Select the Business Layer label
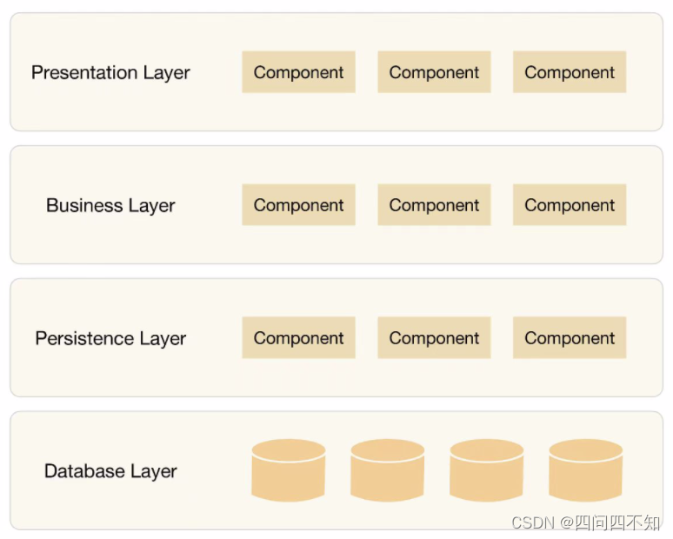Image resolution: width=673 pixels, height=539 pixels. click(110, 205)
